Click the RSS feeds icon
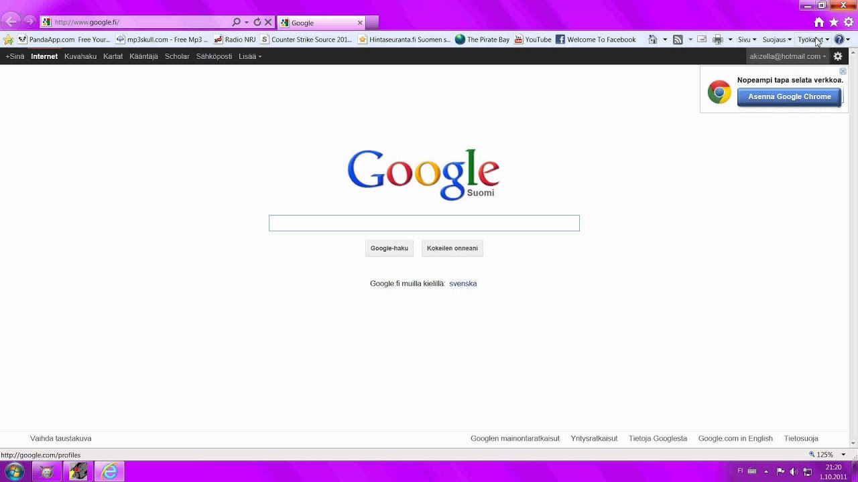 [x=678, y=39]
